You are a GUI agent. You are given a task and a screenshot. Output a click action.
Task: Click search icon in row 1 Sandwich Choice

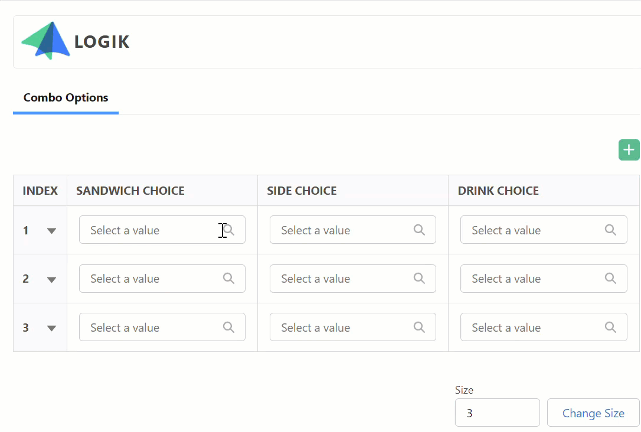(229, 230)
